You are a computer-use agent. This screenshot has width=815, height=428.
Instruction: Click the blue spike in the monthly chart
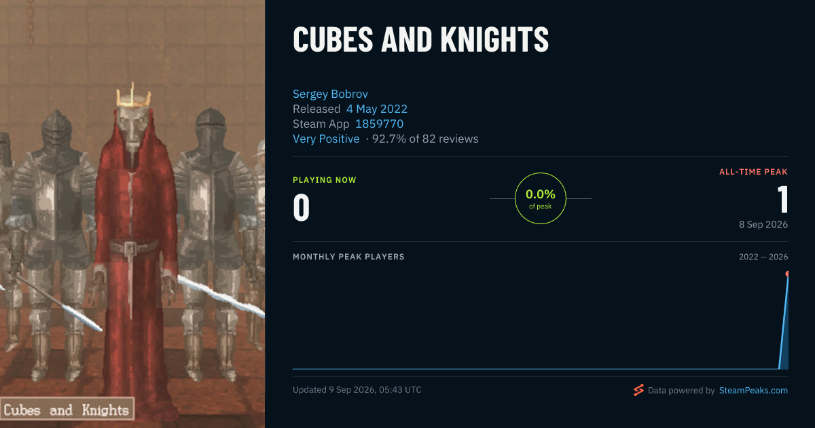tap(784, 323)
